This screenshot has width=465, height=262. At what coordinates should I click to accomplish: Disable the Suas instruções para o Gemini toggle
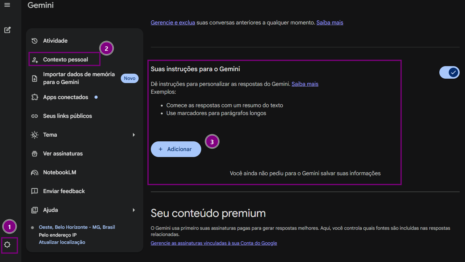pos(449,72)
